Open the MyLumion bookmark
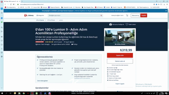Viewport: 169px width, 95px height. [x=77, y=7]
